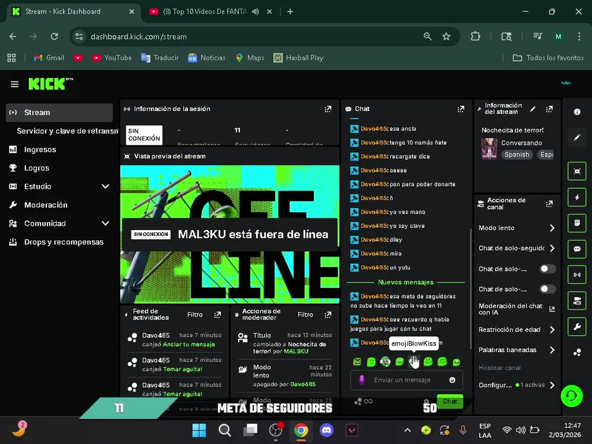Toggle the camera channel actions icon in right sidebar
Image resolution: width=592 pixels, height=444 pixels.
pyautogui.click(x=577, y=300)
